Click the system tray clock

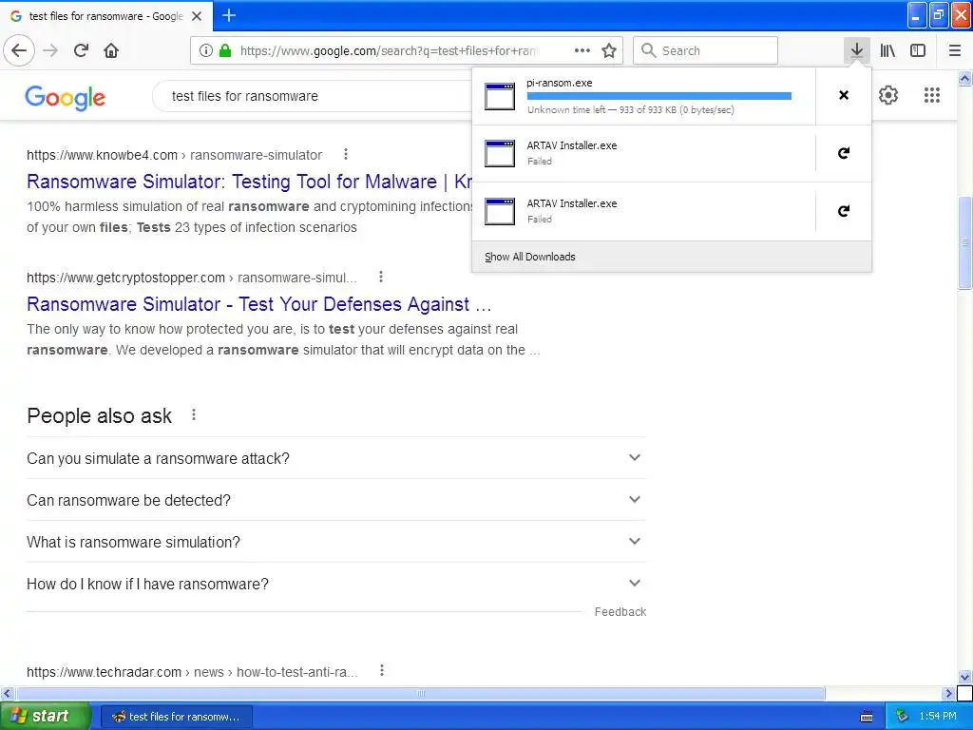click(x=938, y=716)
